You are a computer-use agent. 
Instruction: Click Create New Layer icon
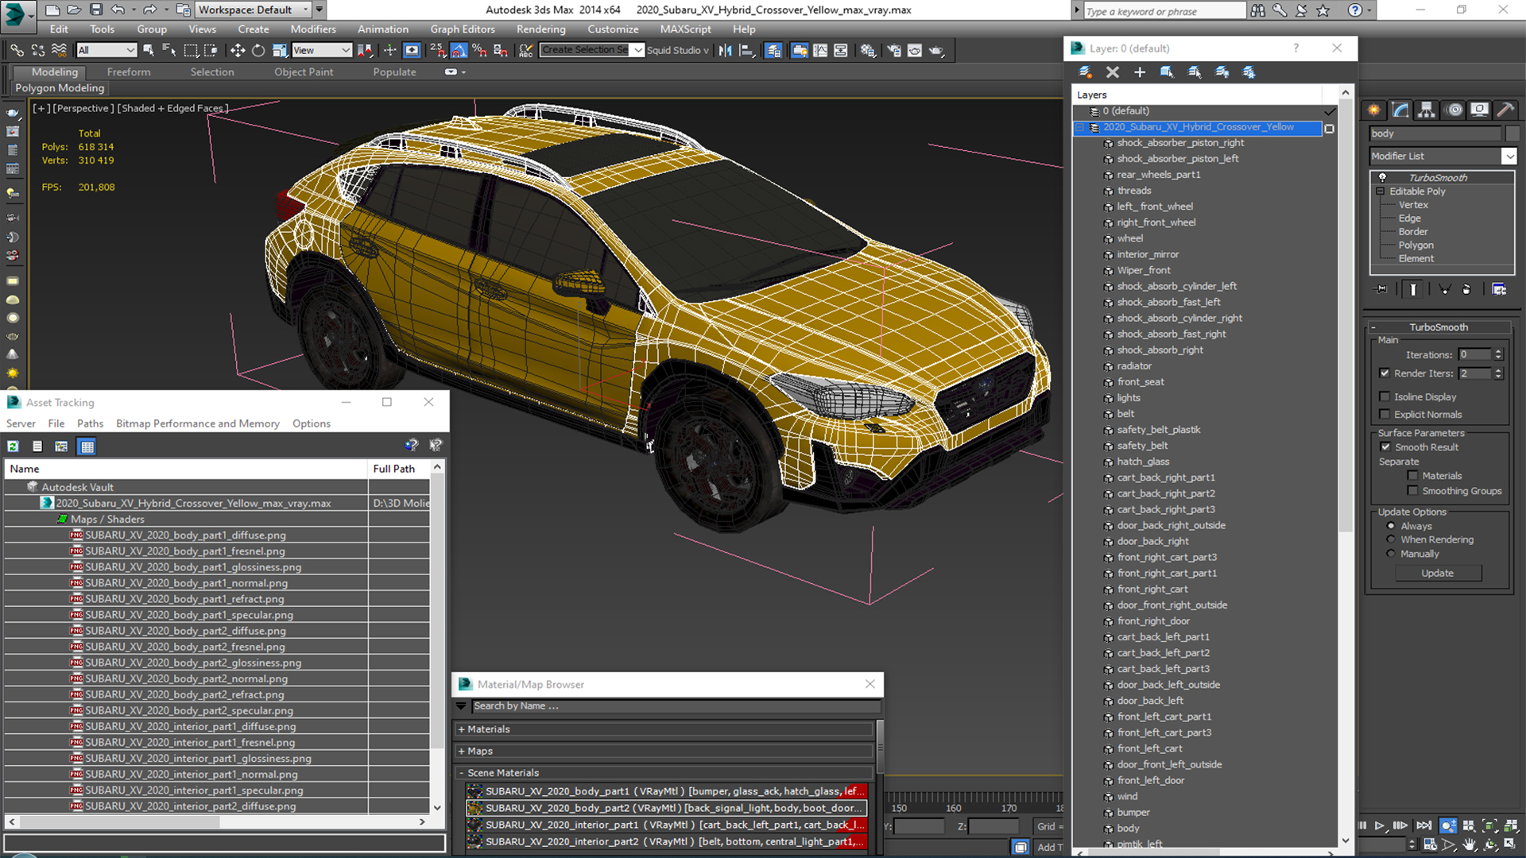click(1085, 72)
